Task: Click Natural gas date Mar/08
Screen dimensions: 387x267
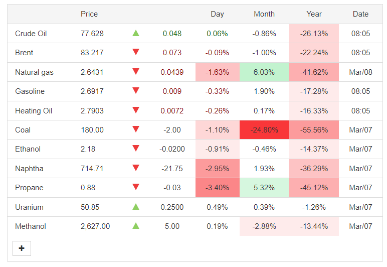Action: 360,72
